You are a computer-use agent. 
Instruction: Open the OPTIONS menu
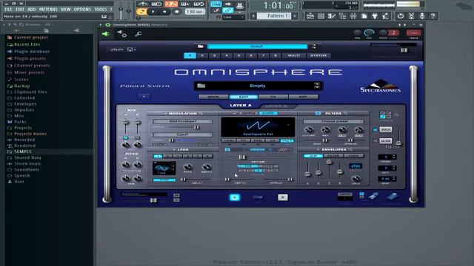click(82, 10)
